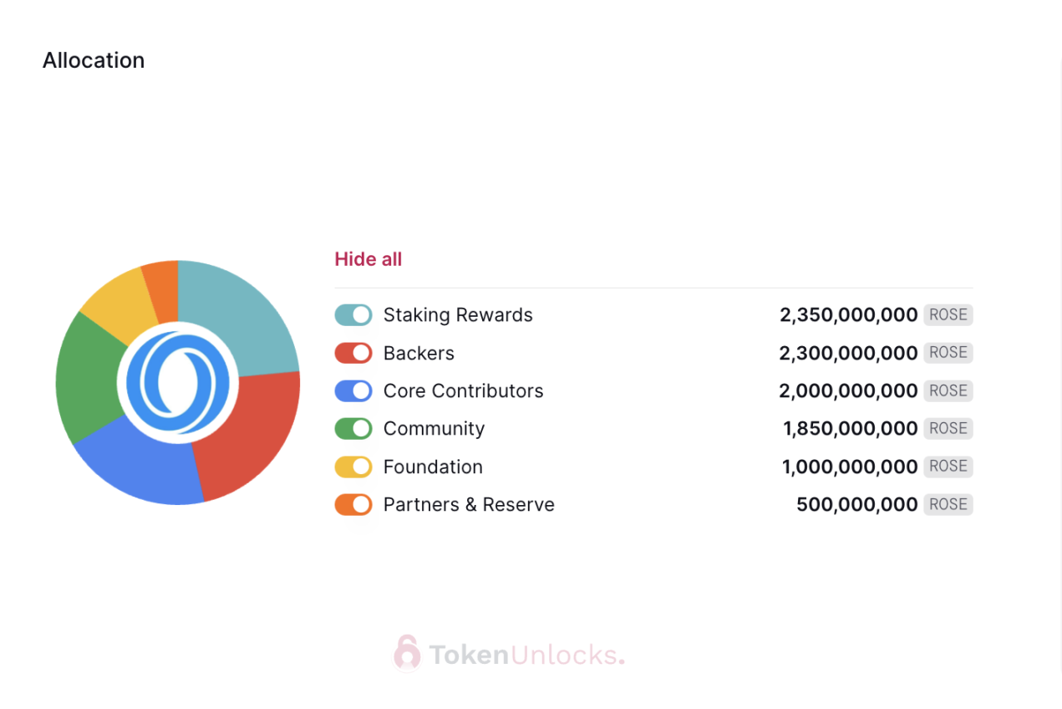Click the TokenUnlocks padlock logo icon
This screenshot has height=709, width=1062.
(x=407, y=654)
